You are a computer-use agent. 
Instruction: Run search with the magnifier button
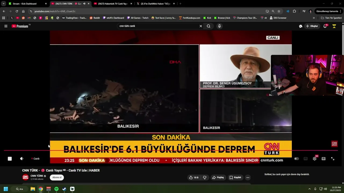point(209,26)
